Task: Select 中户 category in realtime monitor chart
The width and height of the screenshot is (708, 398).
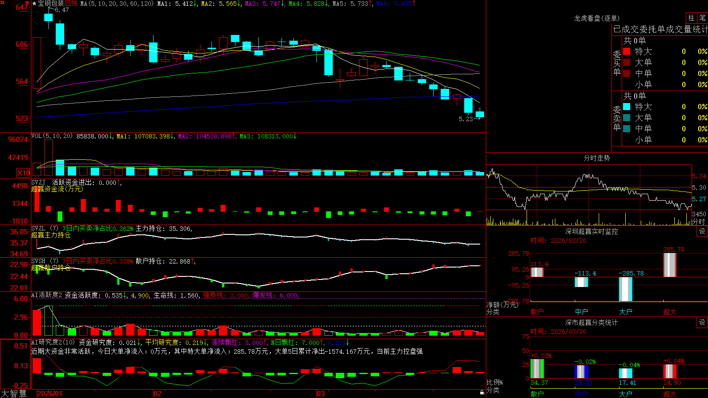Action: coord(581,312)
